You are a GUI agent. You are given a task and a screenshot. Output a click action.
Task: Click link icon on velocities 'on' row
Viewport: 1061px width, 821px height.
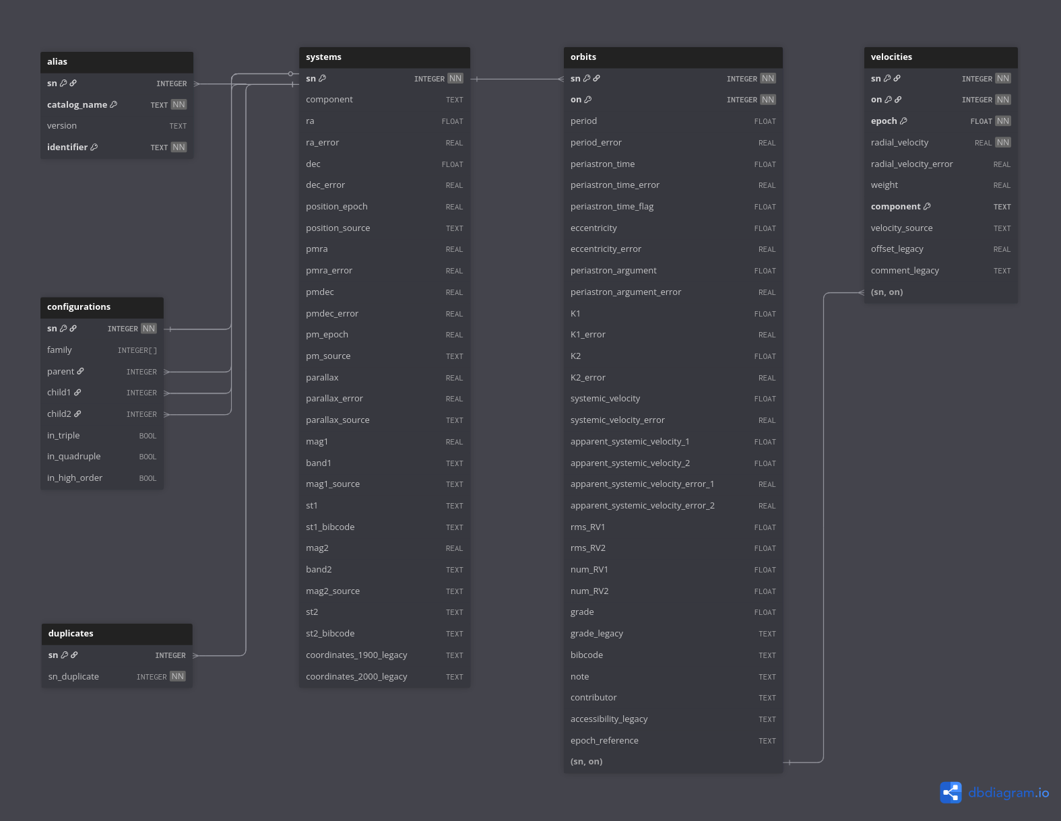click(897, 100)
